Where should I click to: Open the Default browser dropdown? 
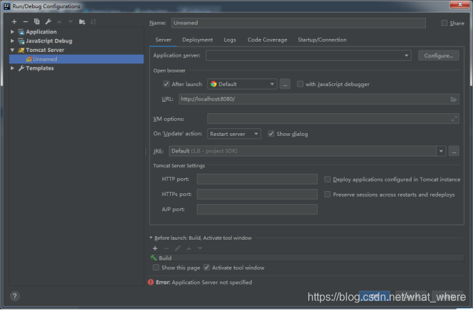[x=242, y=84]
